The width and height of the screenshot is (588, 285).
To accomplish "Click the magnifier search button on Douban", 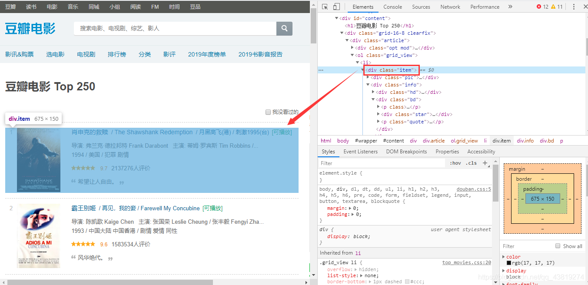I will 284,28.
